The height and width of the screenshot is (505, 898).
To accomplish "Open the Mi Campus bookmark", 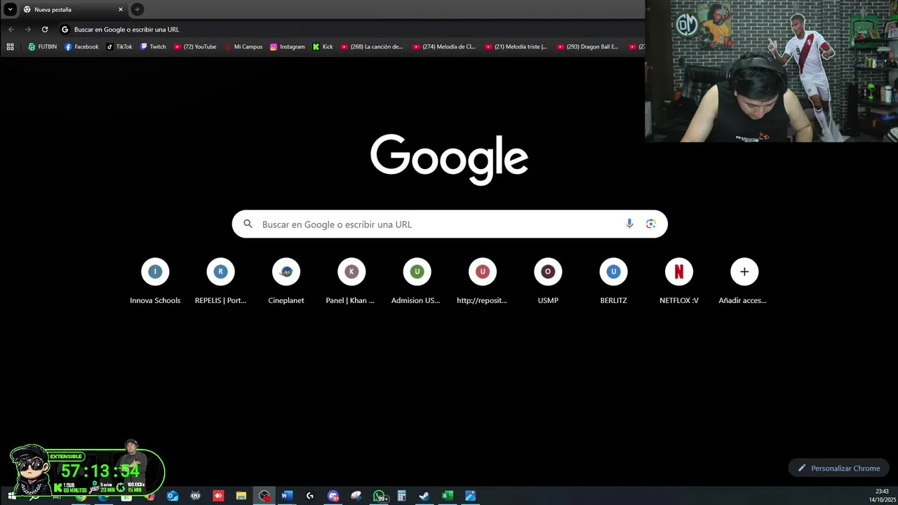I will click(x=243, y=47).
